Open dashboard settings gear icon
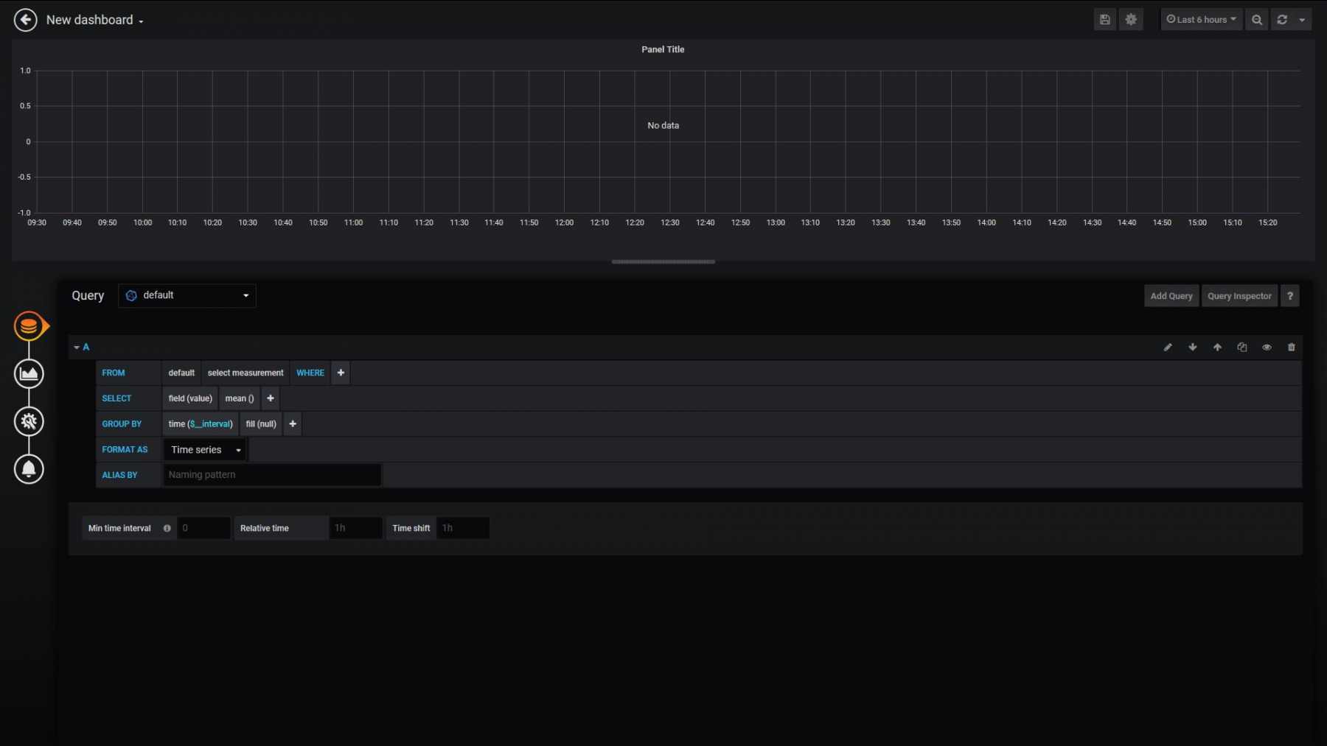Image resolution: width=1327 pixels, height=746 pixels. (1131, 20)
